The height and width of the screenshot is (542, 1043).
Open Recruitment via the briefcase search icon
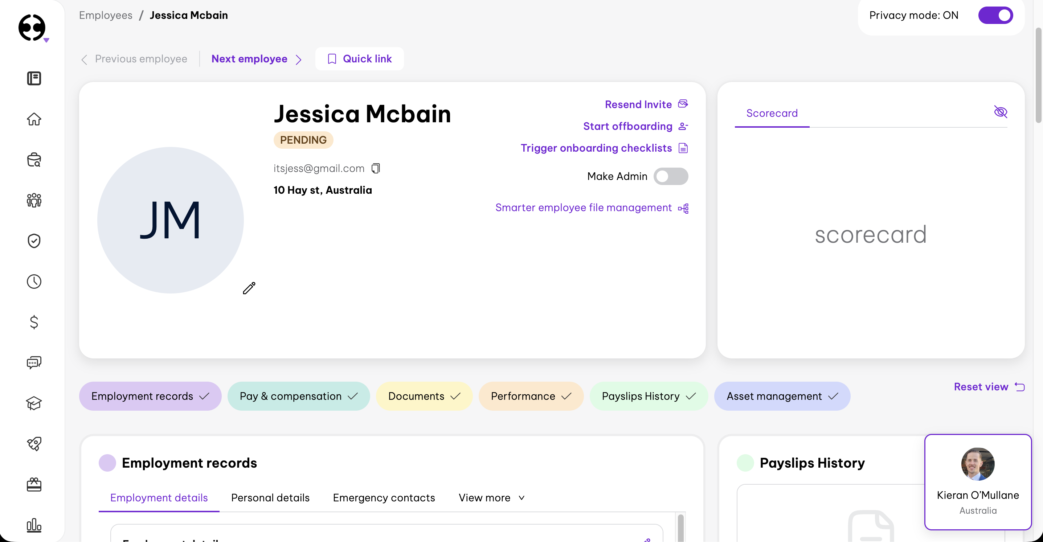(34, 160)
